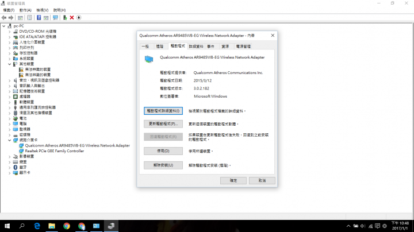Click the taskbar clock showing 10:48
Viewport: 414px width, 232px height.
[400, 226]
